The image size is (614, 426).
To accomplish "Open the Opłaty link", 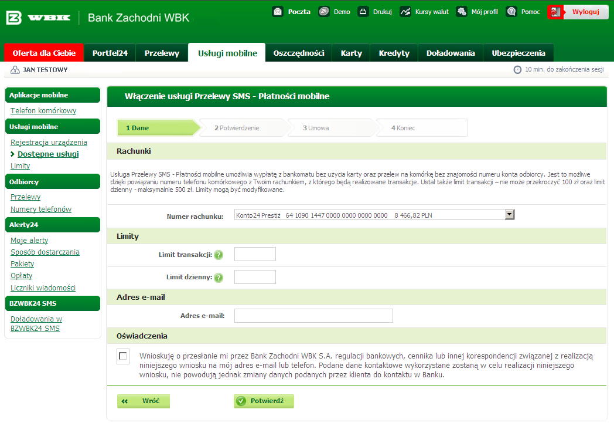I will (x=21, y=275).
